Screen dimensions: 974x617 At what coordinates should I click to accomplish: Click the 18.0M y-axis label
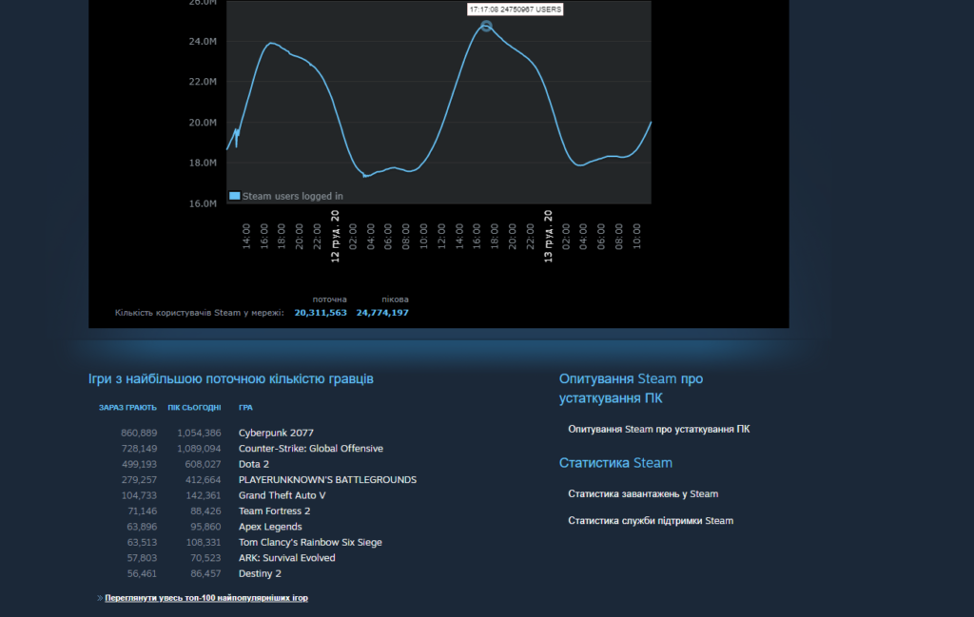203,163
